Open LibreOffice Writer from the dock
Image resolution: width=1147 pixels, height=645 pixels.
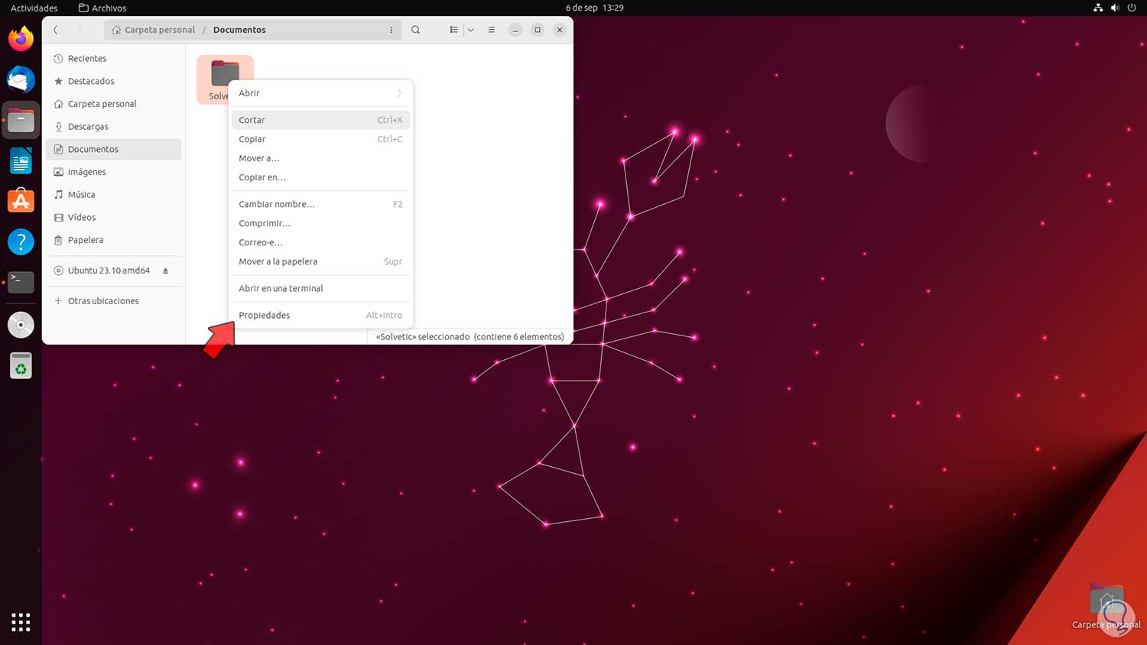(x=21, y=161)
